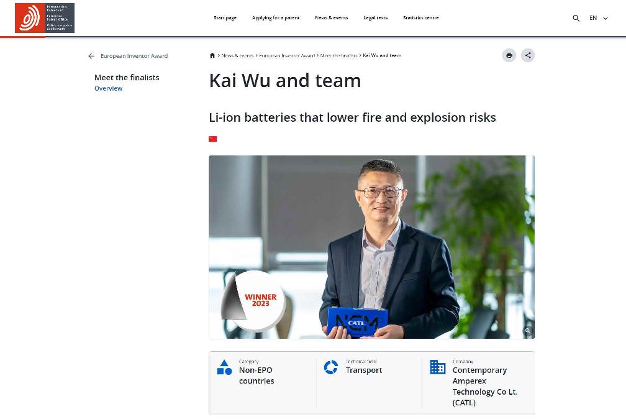Open the News & events menu
This screenshot has height=419, width=626.
point(332,18)
